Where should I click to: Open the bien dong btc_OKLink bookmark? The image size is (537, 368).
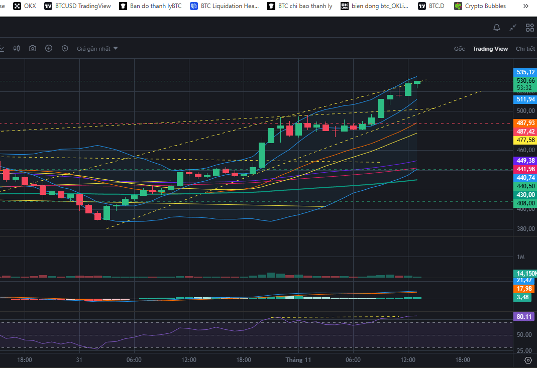click(x=375, y=6)
